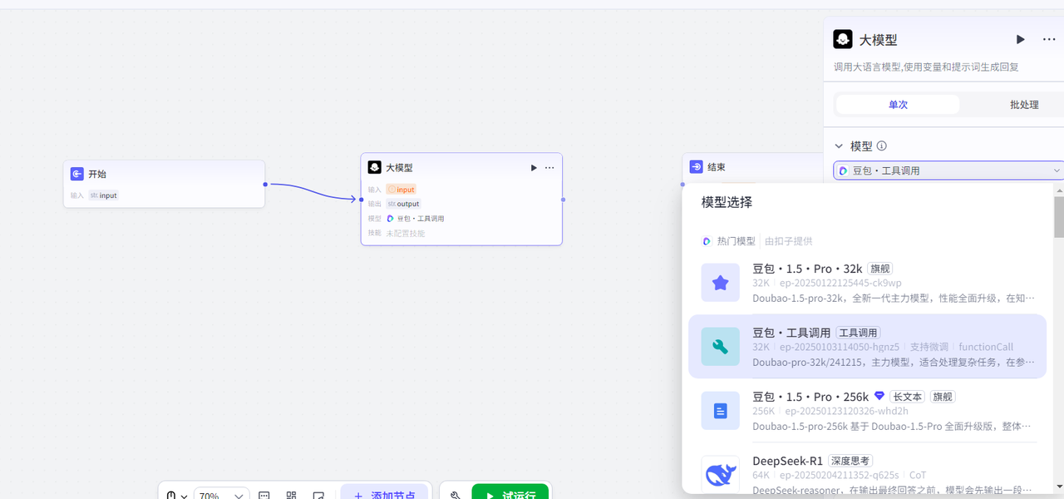Click the 大模型 node icon on canvas
Viewport: 1064px width, 499px height.
coord(375,167)
